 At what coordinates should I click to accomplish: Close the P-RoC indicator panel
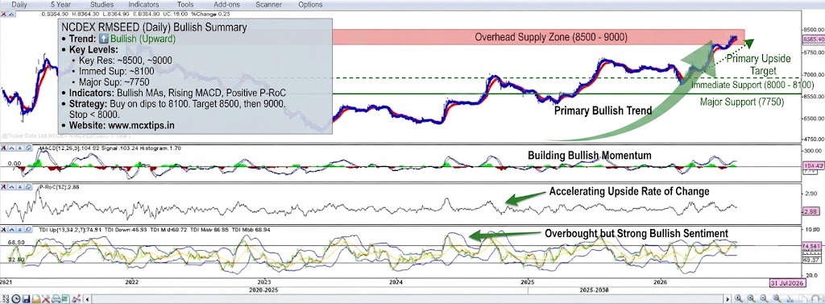point(4,186)
